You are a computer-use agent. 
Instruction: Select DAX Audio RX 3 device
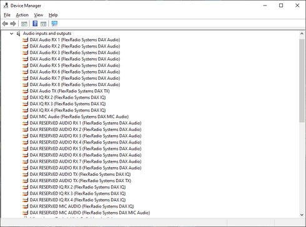[x=75, y=52]
